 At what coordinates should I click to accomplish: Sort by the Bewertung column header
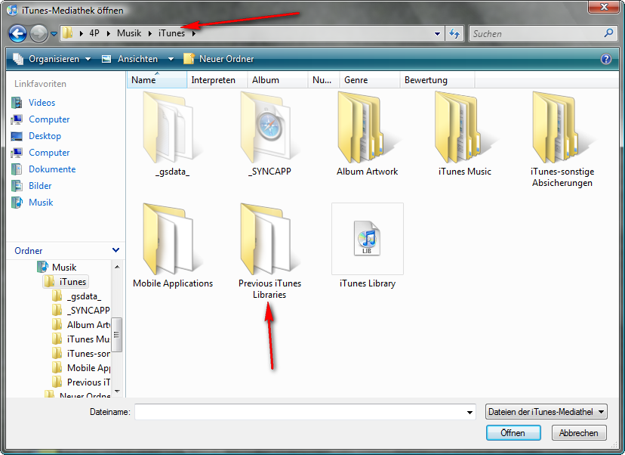point(437,80)
